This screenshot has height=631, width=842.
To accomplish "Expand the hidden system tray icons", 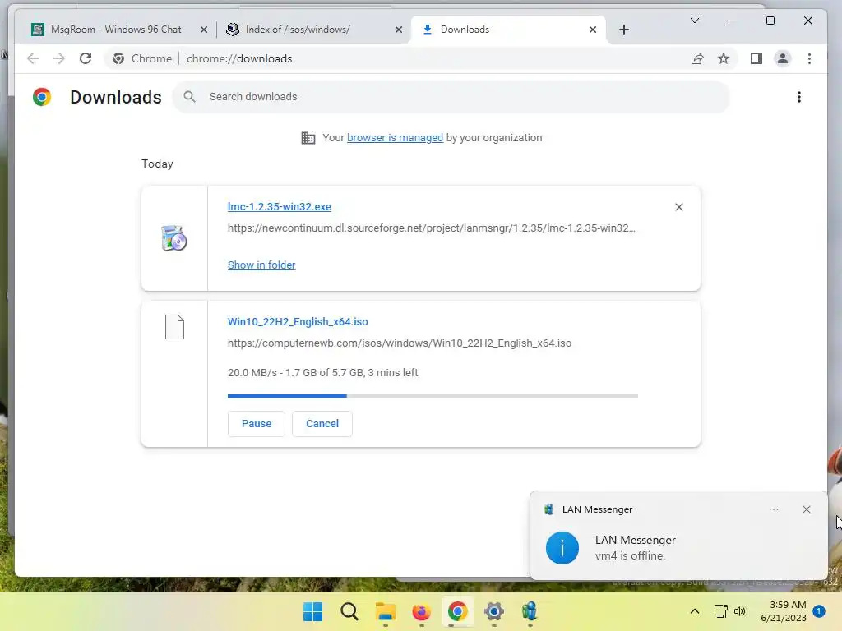I will coord(694,611).
